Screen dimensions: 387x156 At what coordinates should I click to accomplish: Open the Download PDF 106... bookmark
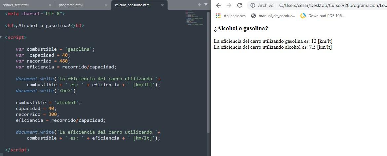coord(322,16)
